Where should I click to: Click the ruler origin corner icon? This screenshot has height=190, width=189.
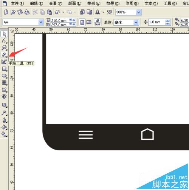coord(12,31)
